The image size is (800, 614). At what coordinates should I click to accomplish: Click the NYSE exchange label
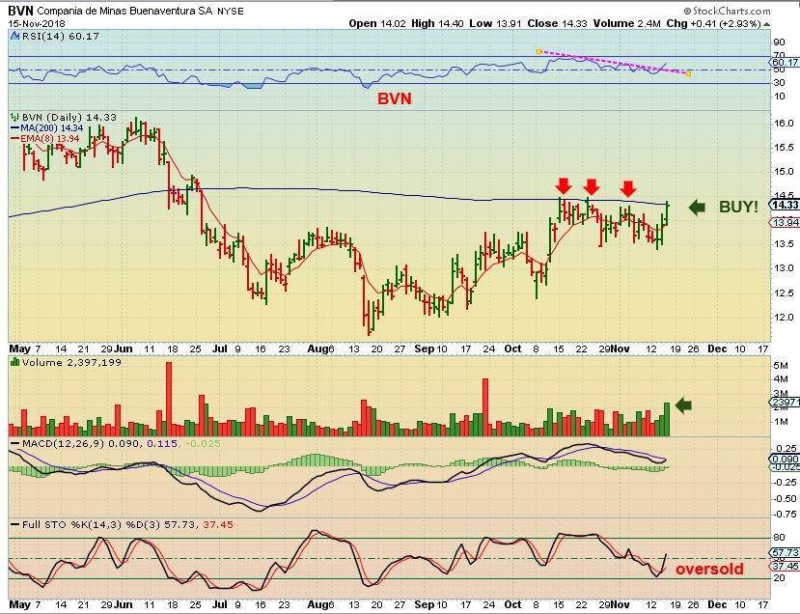click(231, 12)
